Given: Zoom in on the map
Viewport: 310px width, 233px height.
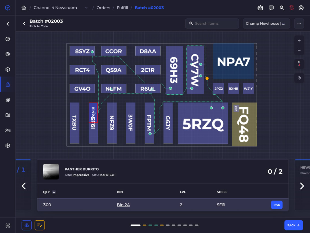Looking at the screenshot, I should 299,41.
